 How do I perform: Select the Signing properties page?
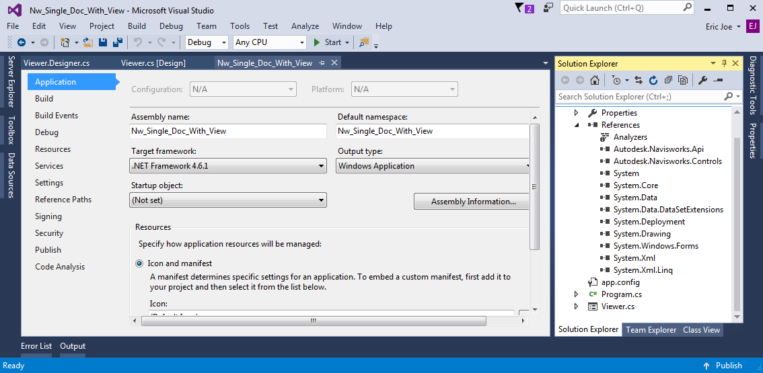point(48,216)
